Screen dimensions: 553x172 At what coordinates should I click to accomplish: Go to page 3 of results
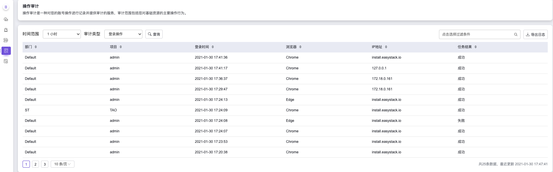(x=45, y=164)
